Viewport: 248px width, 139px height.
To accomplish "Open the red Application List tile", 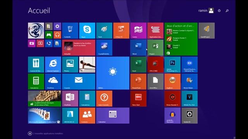I will click(x=155, y=31).
